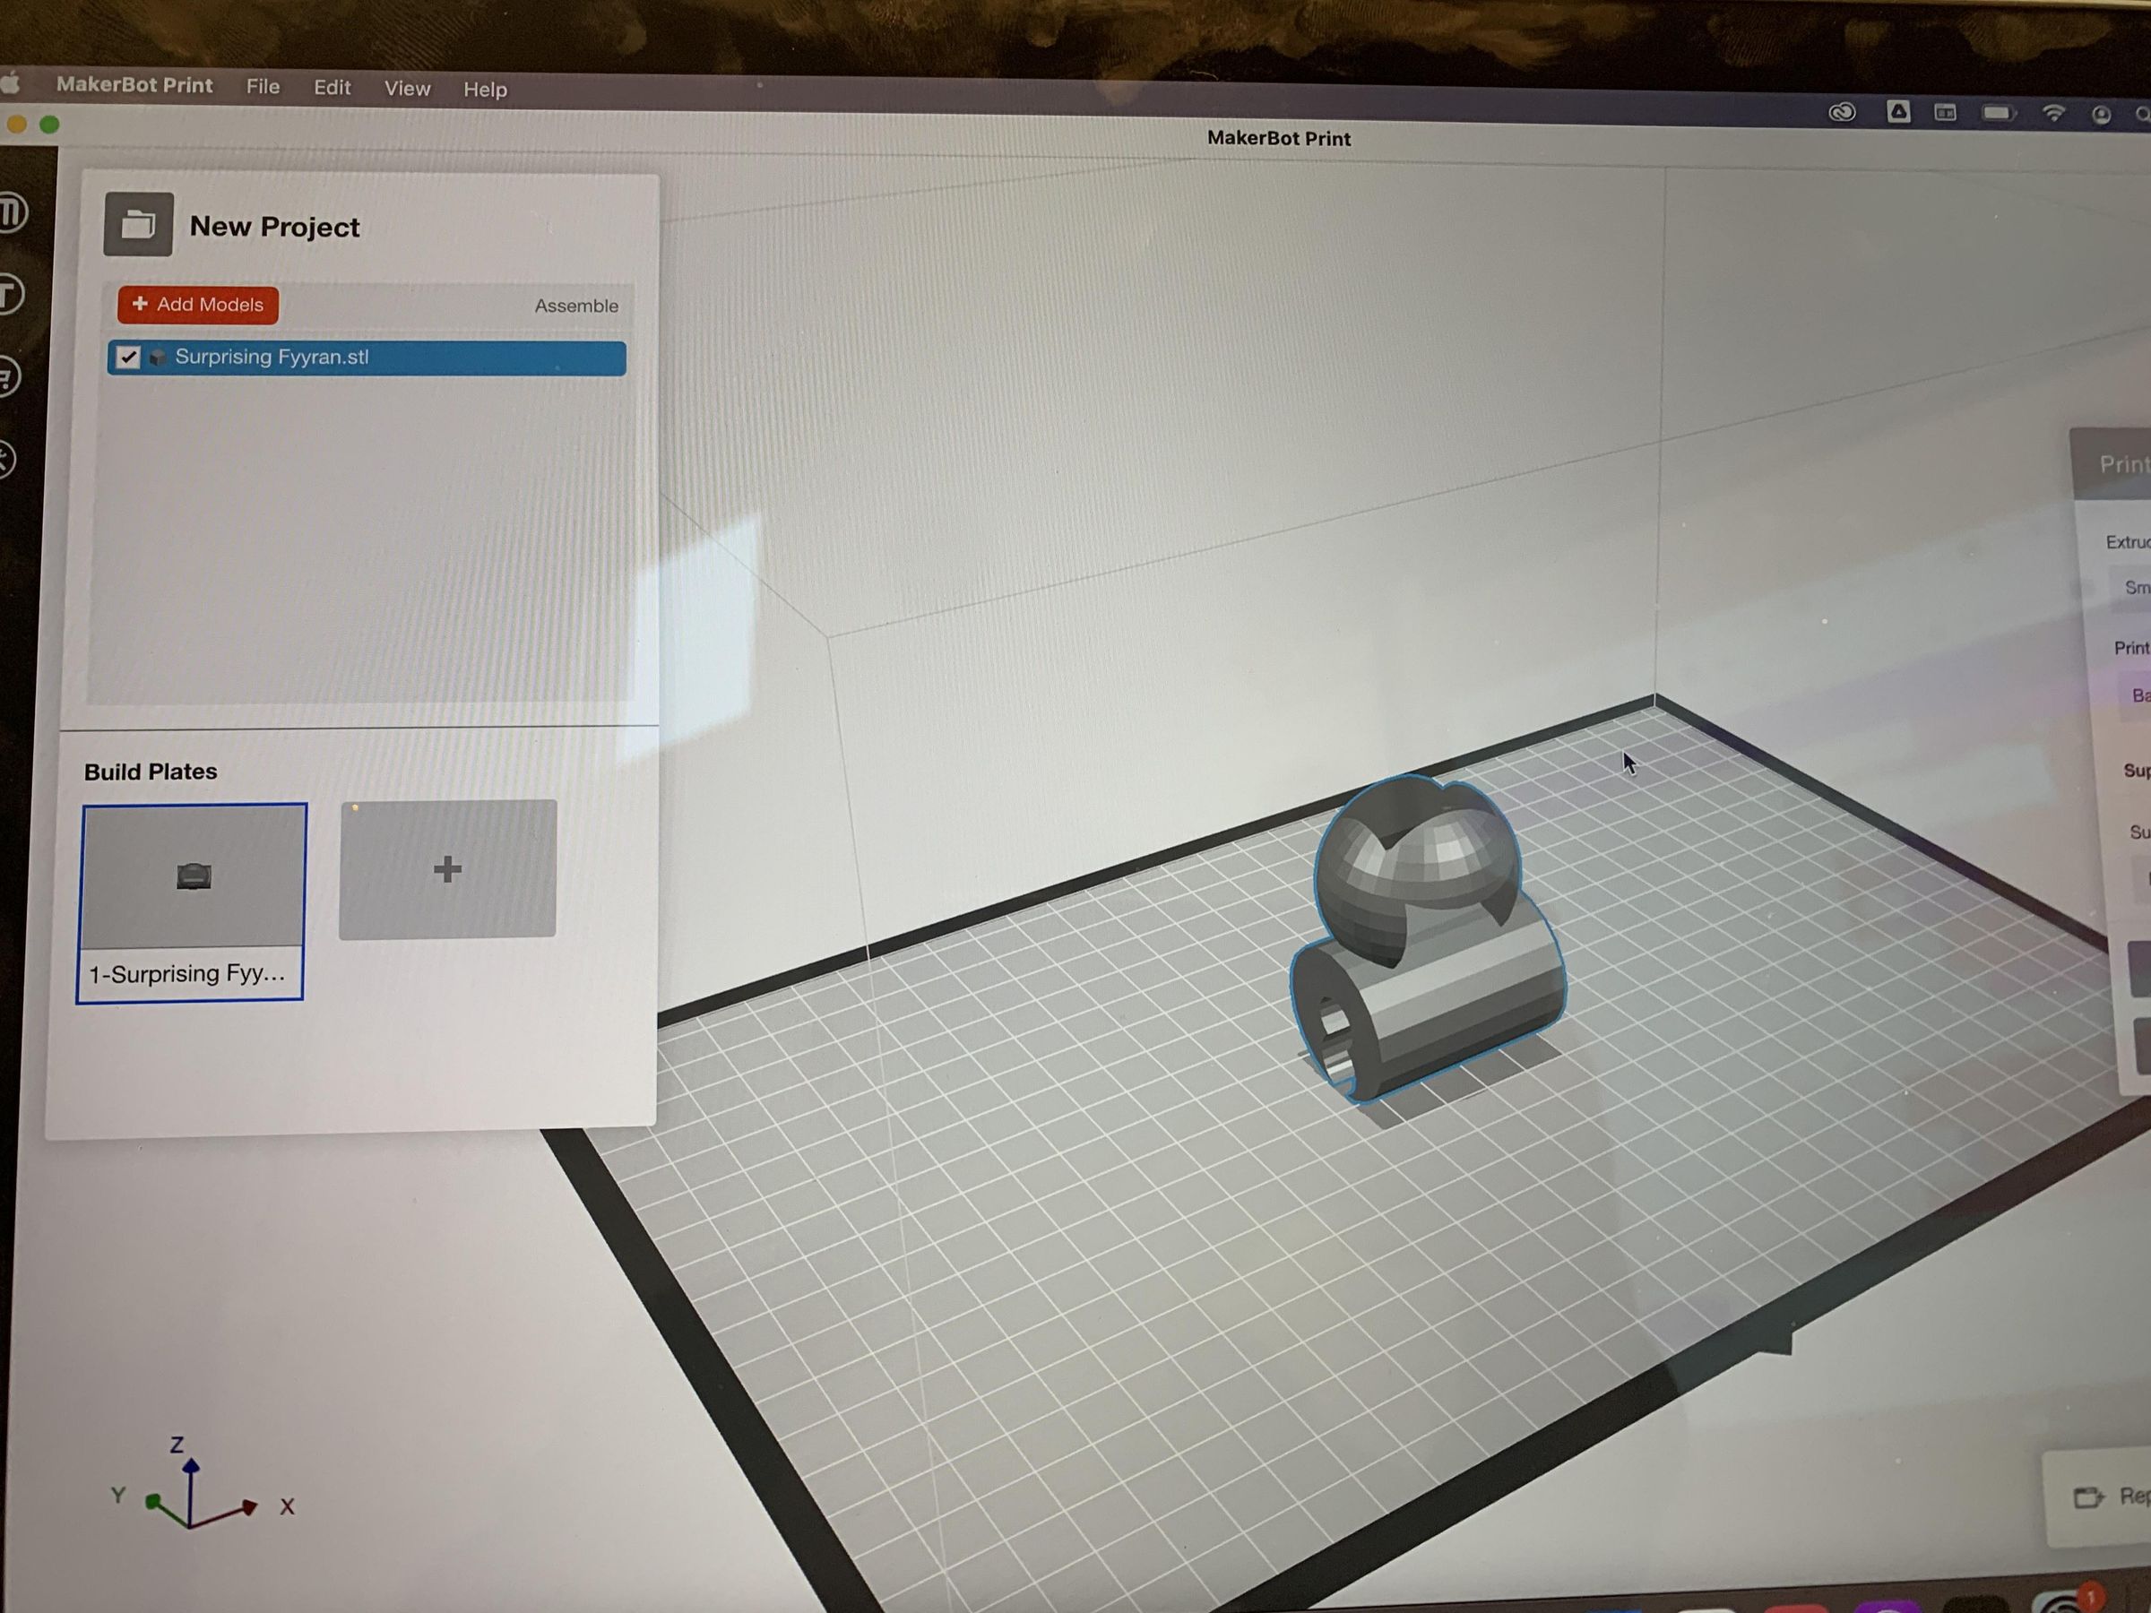Uncheck the Surprising Fyyran.stl model checkbox
The image size is (2151, 1613).
point(128,357)
